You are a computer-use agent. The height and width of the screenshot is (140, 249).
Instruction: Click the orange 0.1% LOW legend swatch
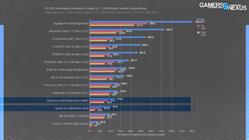coord(198,33)
